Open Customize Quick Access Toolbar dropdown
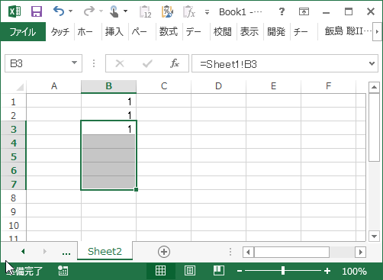 coord(207,12)
